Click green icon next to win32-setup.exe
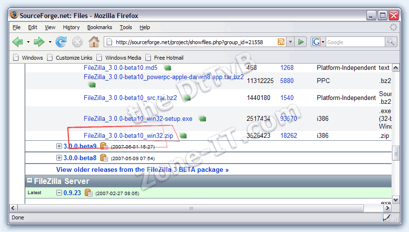The image size is (409, 232). tap(202, 119)
